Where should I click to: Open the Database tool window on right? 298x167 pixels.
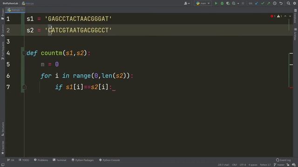coord(295,16)
